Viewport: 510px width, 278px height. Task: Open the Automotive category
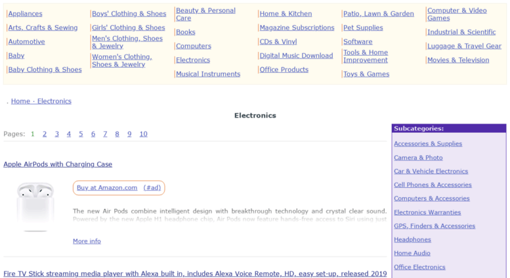point(26,41)
